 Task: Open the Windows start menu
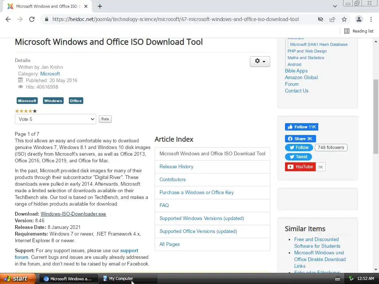(17, 278)
